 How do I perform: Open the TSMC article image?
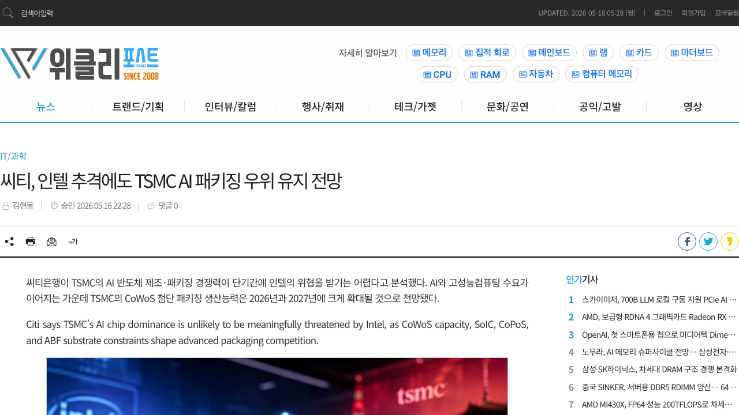point(277,386)
